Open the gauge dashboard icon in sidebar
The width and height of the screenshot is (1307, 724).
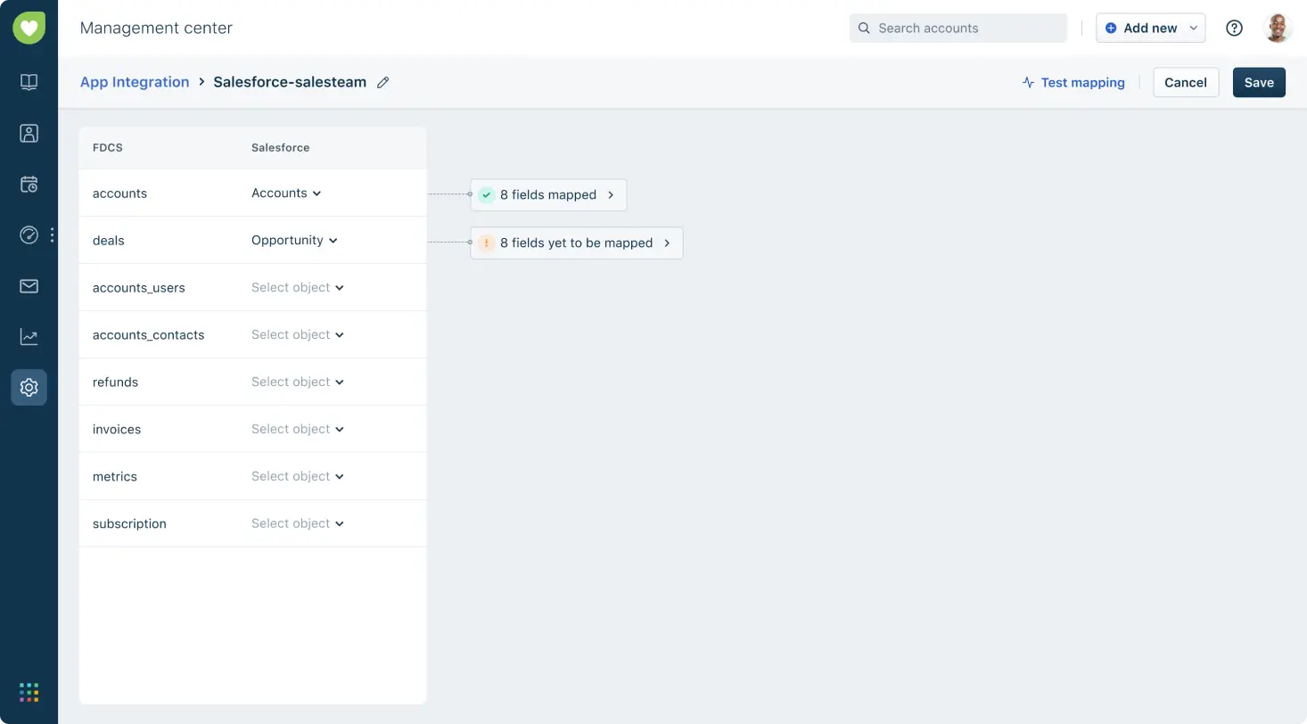coord(29,235)
